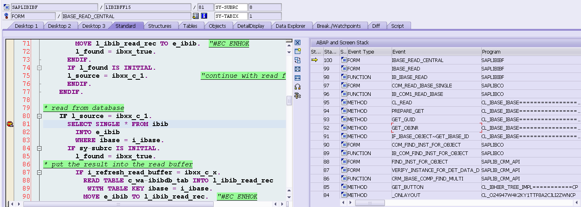Image resolution: width=581 pixels, height=207 pixels.
Task: Click the navigate-to-source icon left of info icon
Action: coord(196,16)
